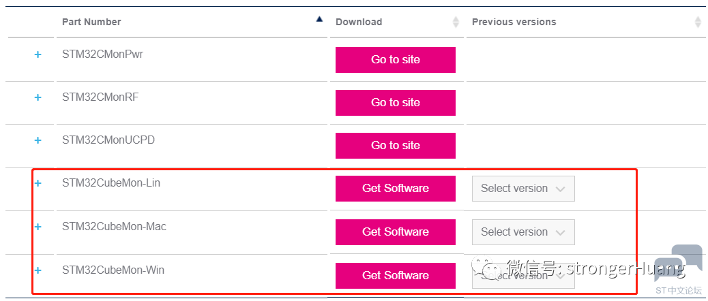Click Go to site for STM32CMonRF
708x301 pixels.
(396, 102)
